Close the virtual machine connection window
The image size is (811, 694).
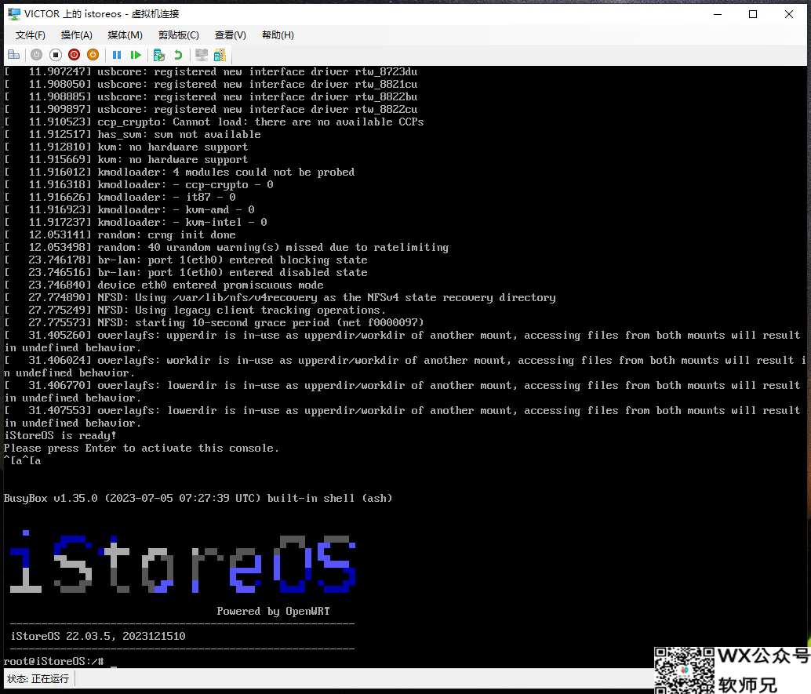pos(789,14)
